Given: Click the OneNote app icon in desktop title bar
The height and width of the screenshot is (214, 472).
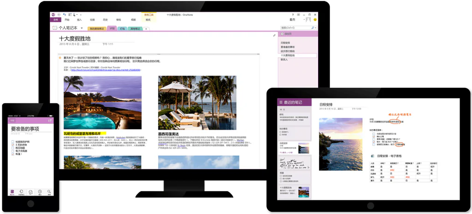Looking at the screenshot, I should click(x=53, y=14).
